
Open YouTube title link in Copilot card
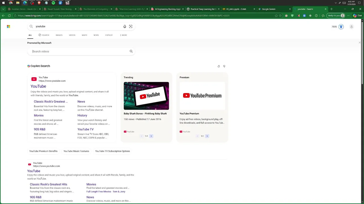[38, 86]
